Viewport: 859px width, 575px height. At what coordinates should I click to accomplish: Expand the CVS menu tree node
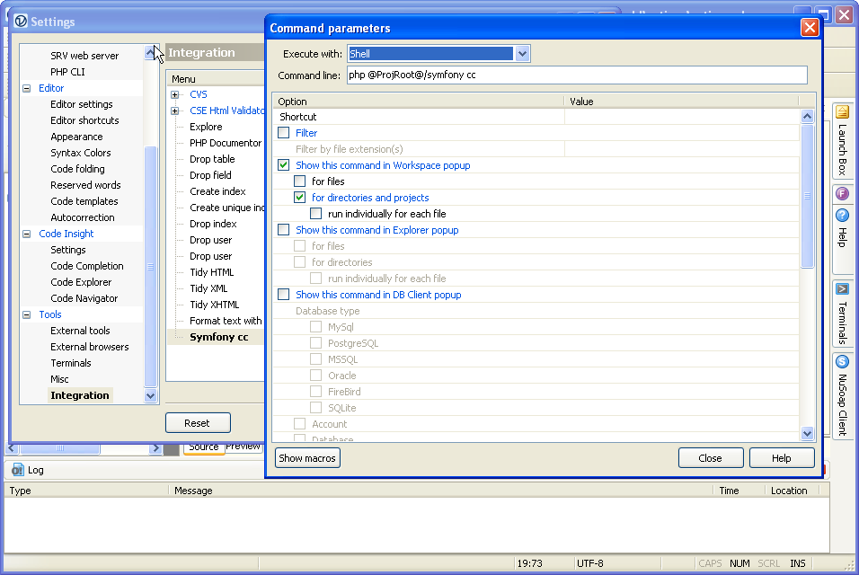point(175,94)
